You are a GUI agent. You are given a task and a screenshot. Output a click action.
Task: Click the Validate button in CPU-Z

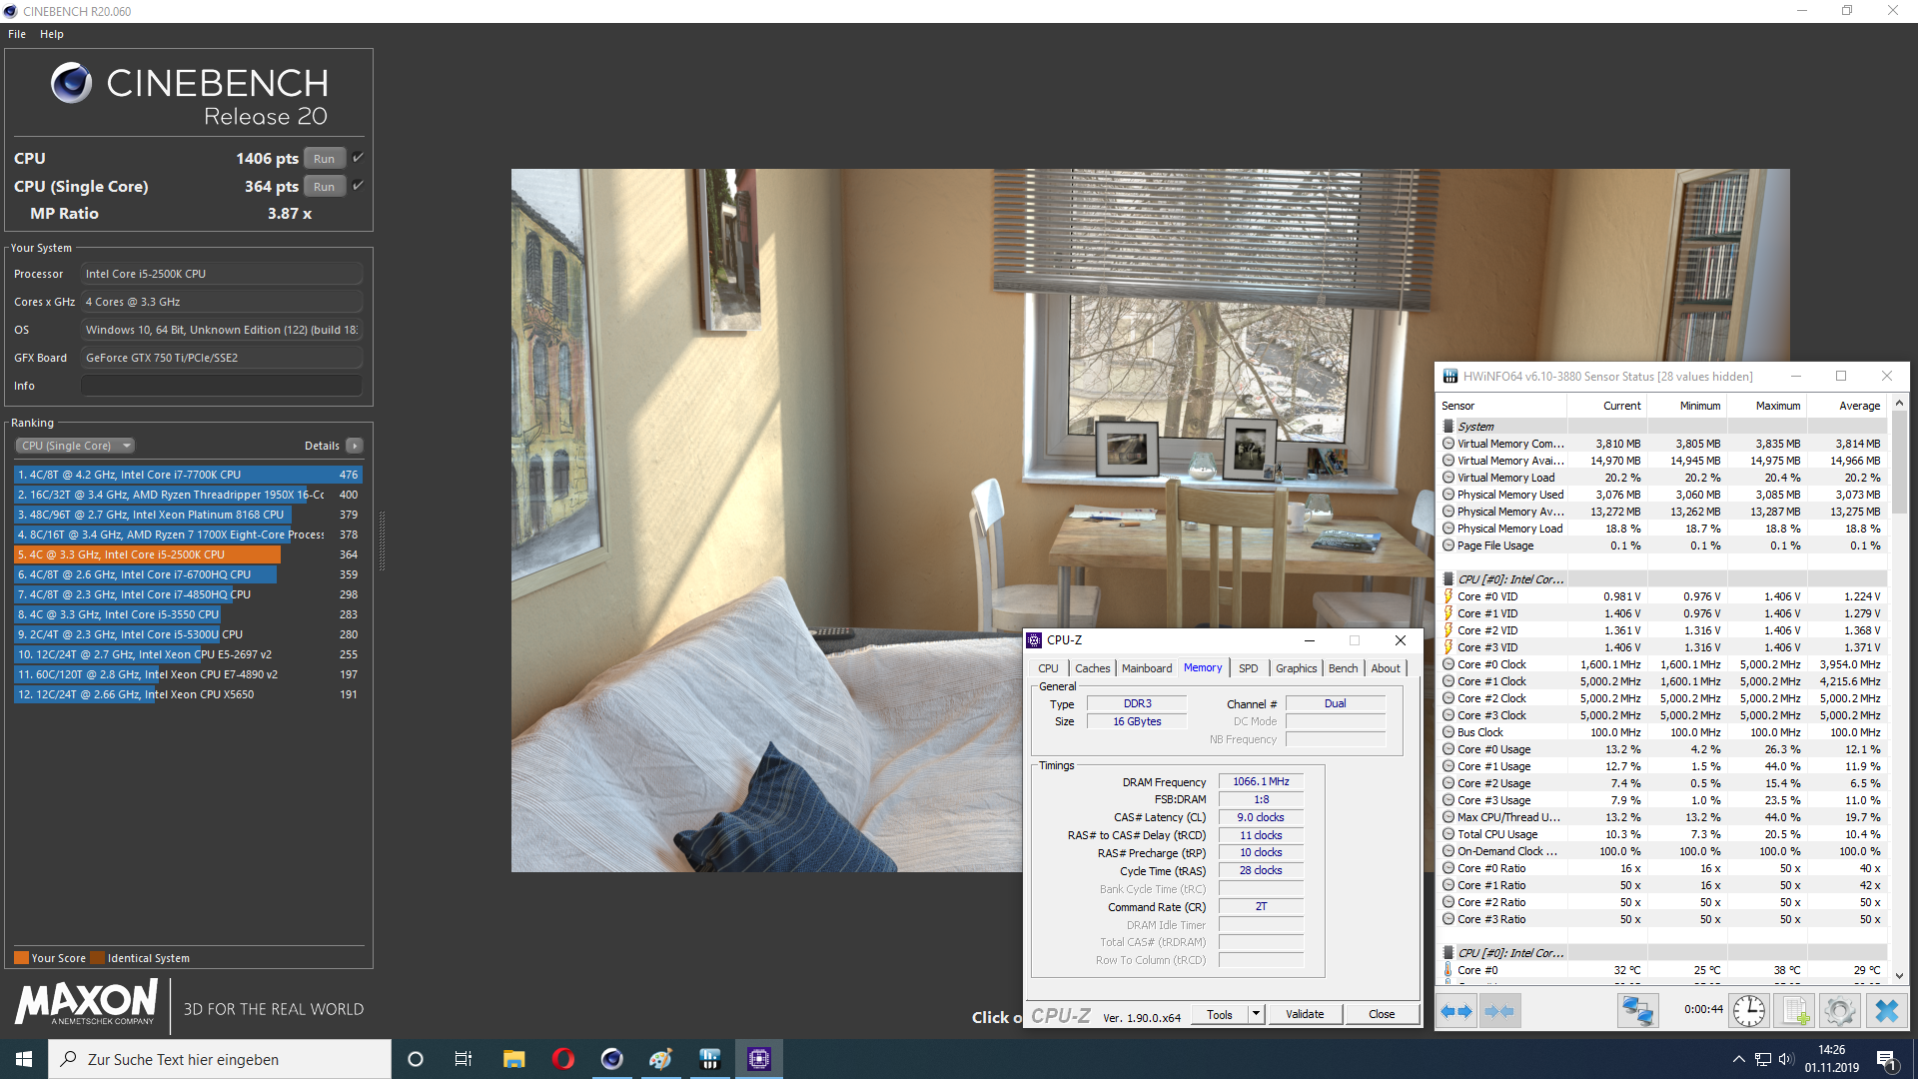(1305, 1014)
